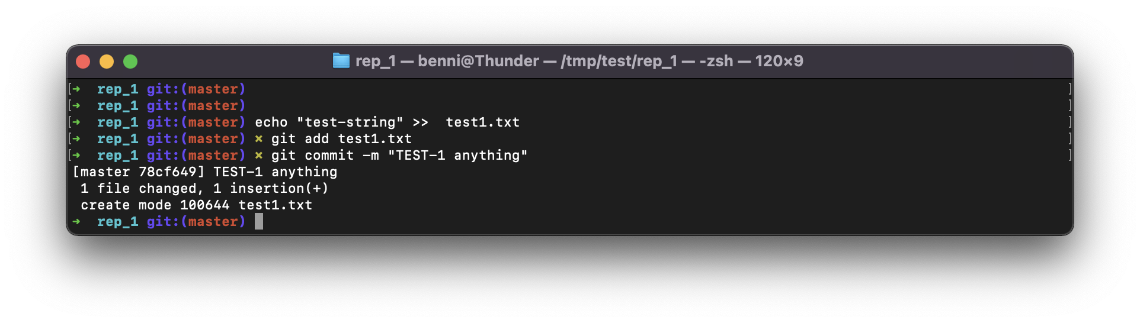Minimize the terminal using the yellow button
1140x323 pixels.
point(107,62)
